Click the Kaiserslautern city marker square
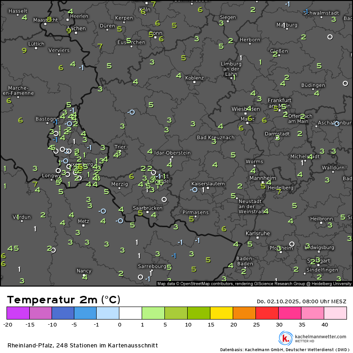 pyautogui.click(x=208, y=188)
